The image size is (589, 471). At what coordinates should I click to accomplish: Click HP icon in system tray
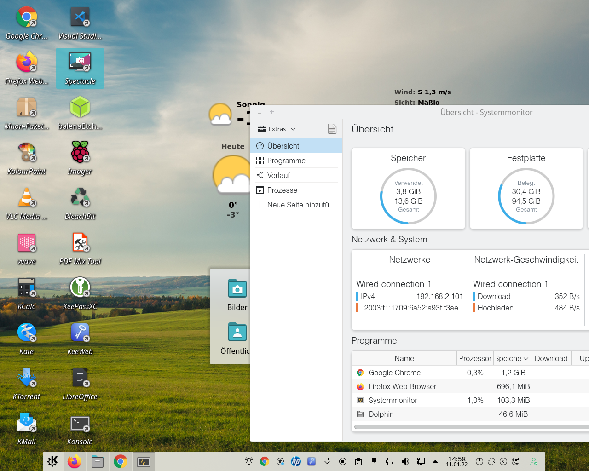click(296, 461)
